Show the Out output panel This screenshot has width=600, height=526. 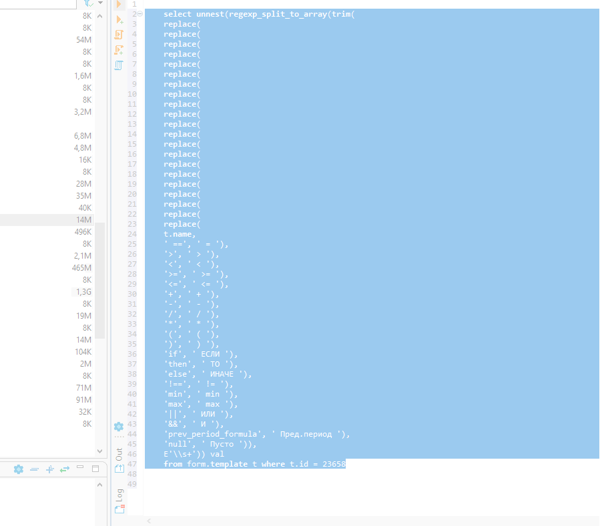[119, 460]
